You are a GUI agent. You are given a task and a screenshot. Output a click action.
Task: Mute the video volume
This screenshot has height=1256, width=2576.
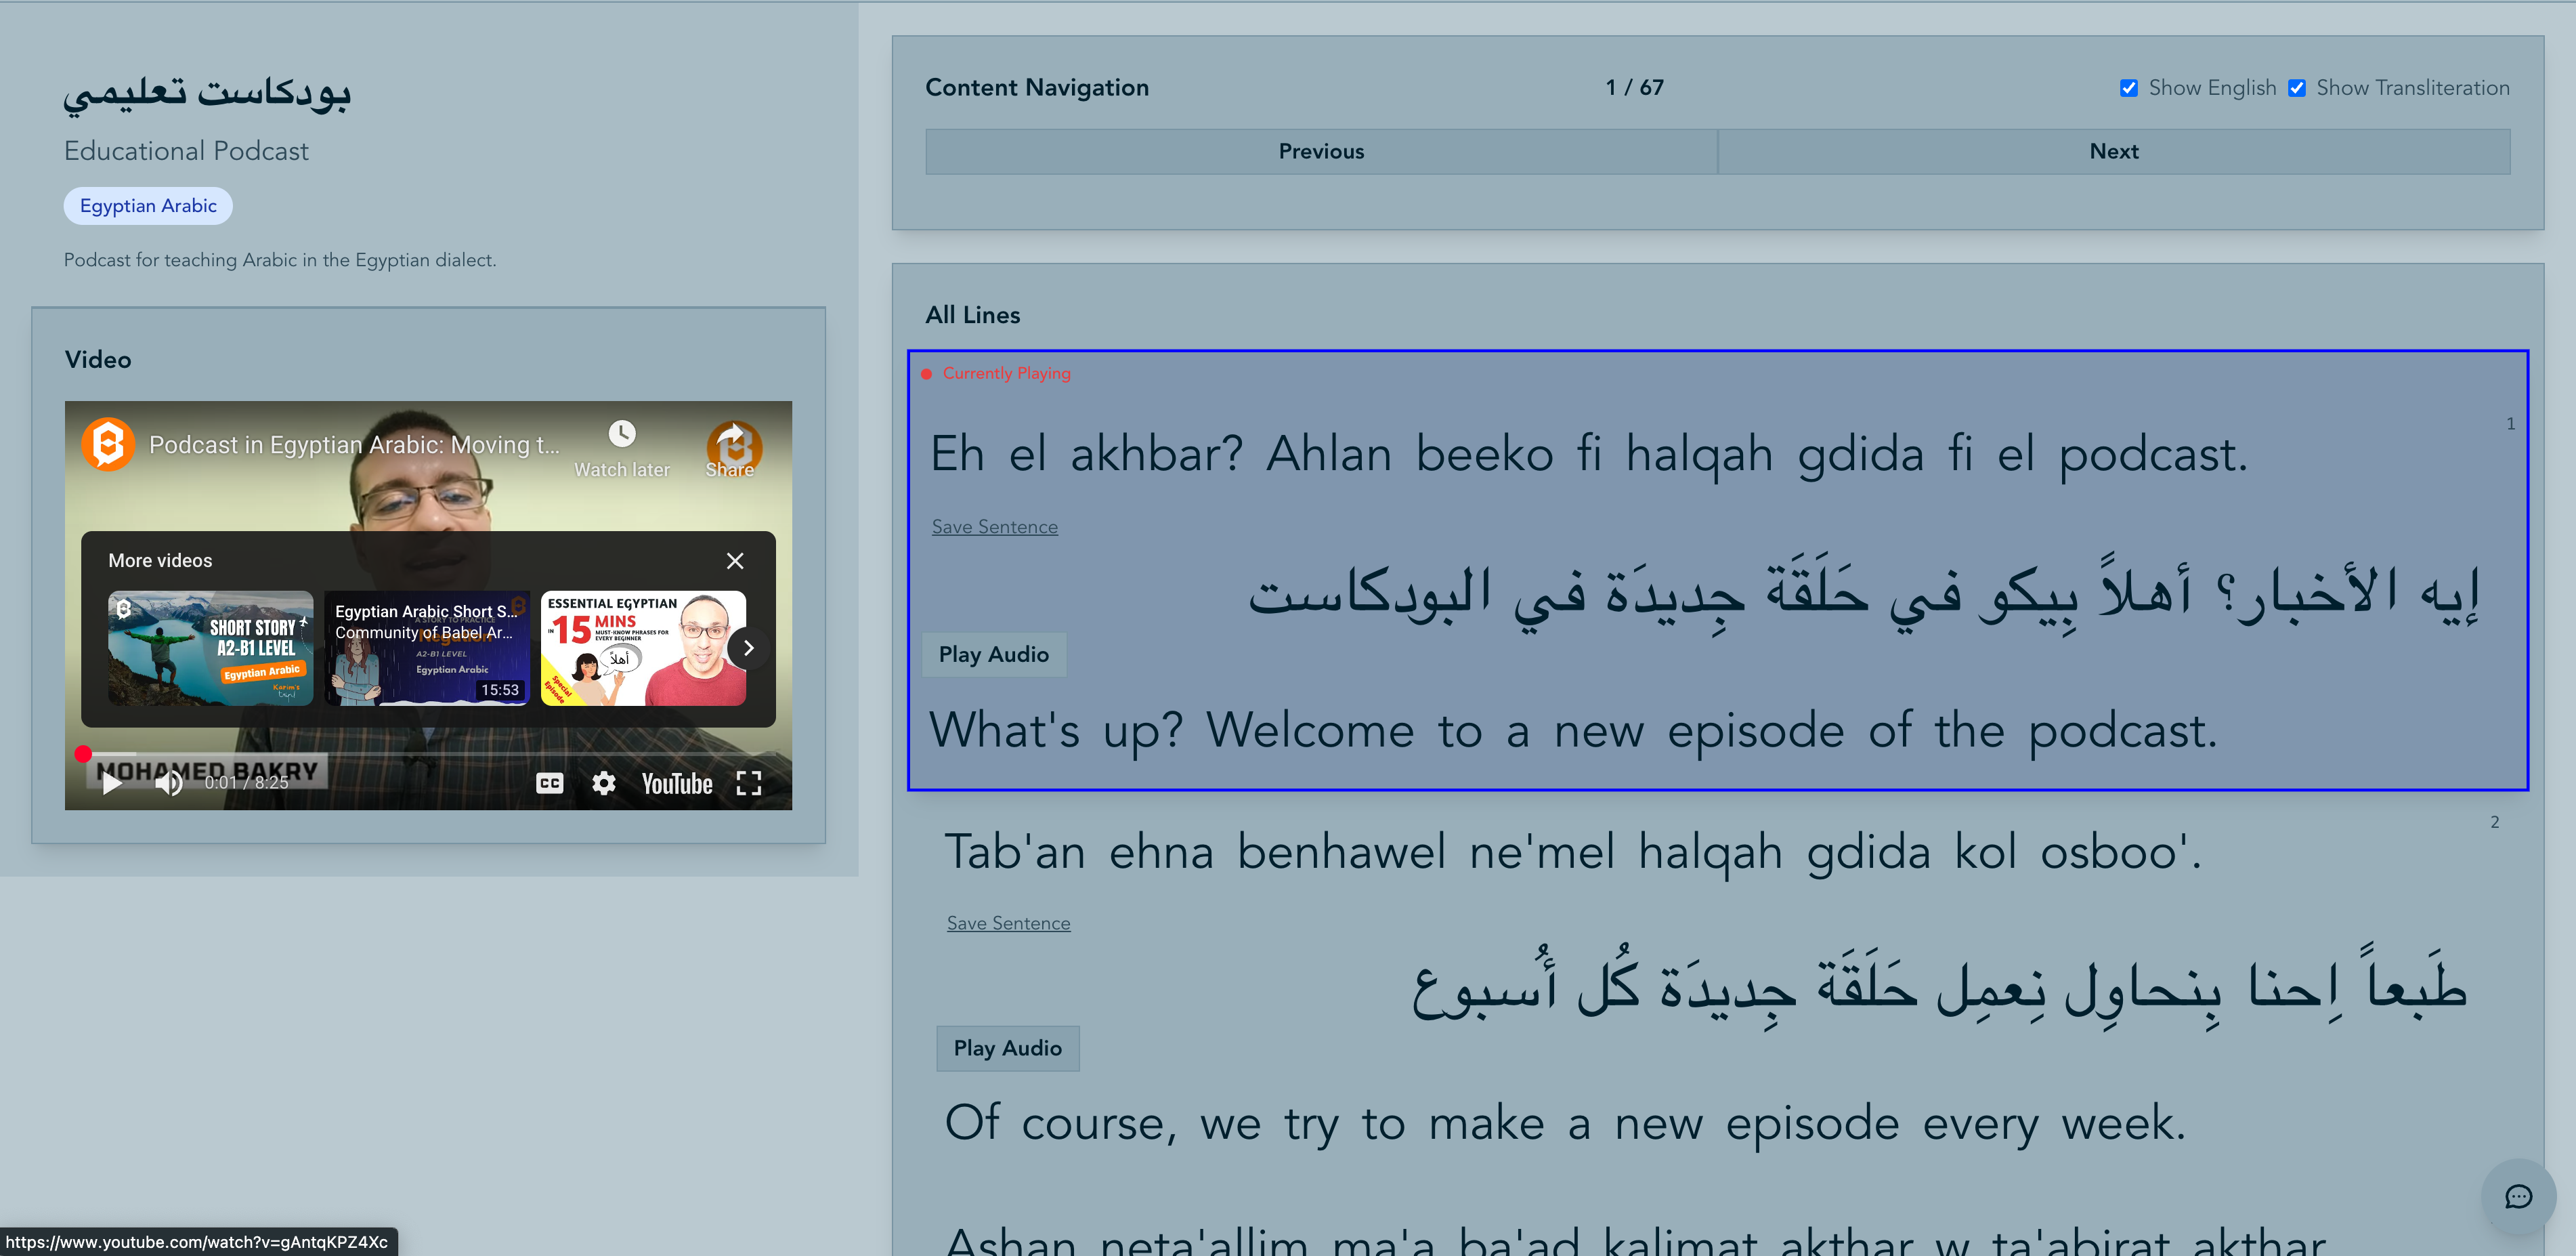coord(168,784)
